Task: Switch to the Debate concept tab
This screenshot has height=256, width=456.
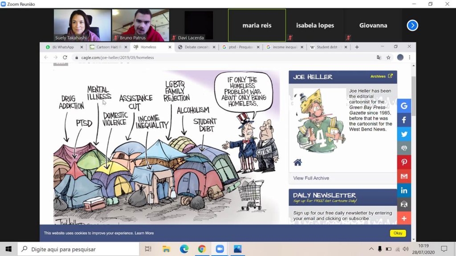Action: click(x=196, y=47)
